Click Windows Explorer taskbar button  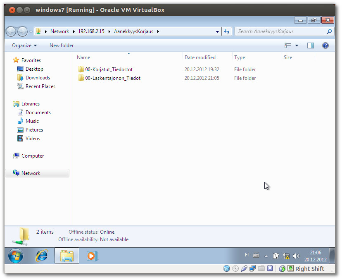click(x=67, y=256)
